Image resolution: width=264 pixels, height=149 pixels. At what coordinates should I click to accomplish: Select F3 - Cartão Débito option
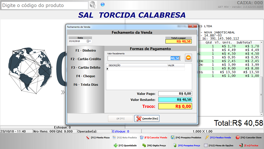tap(86, 67)
